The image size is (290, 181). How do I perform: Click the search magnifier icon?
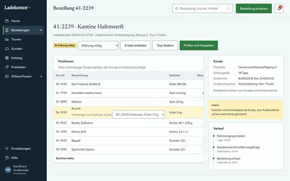coord(177,8)
